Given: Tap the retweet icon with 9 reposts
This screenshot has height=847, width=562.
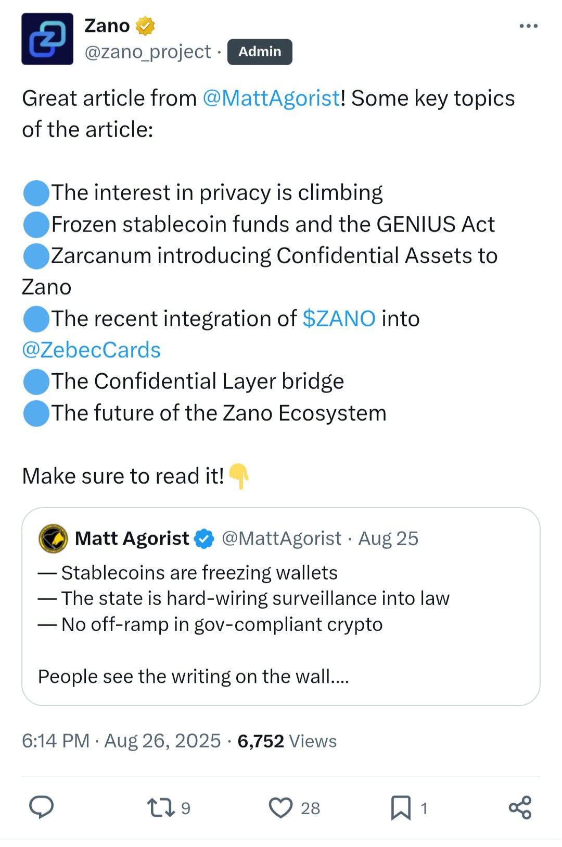Looking at the screenshot, I should (169, 808).
